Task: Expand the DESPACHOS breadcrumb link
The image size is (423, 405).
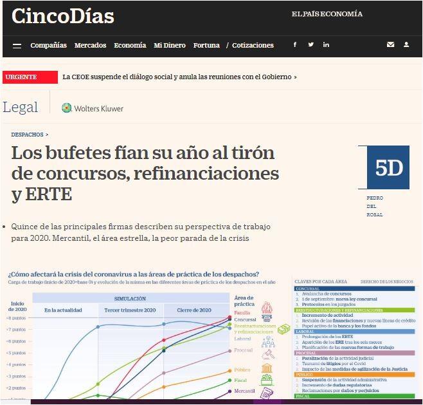Action: click(x=29, y=135)
